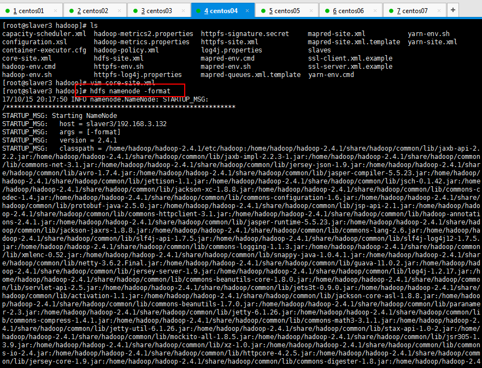Click yarn-env.sh file name
482x368 pixels.
click(428, 34)
